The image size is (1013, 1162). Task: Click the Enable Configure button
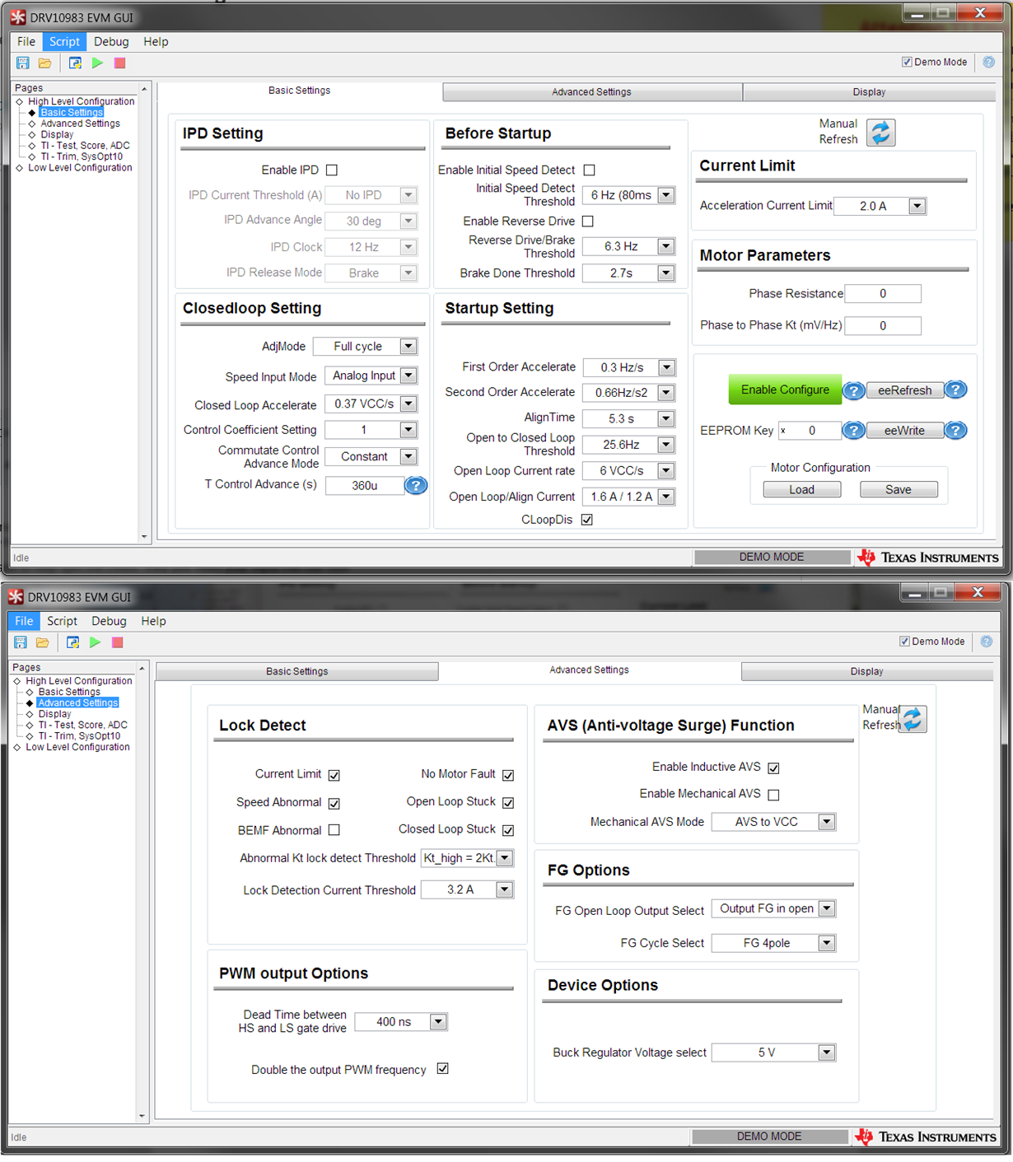coord(785,390)
